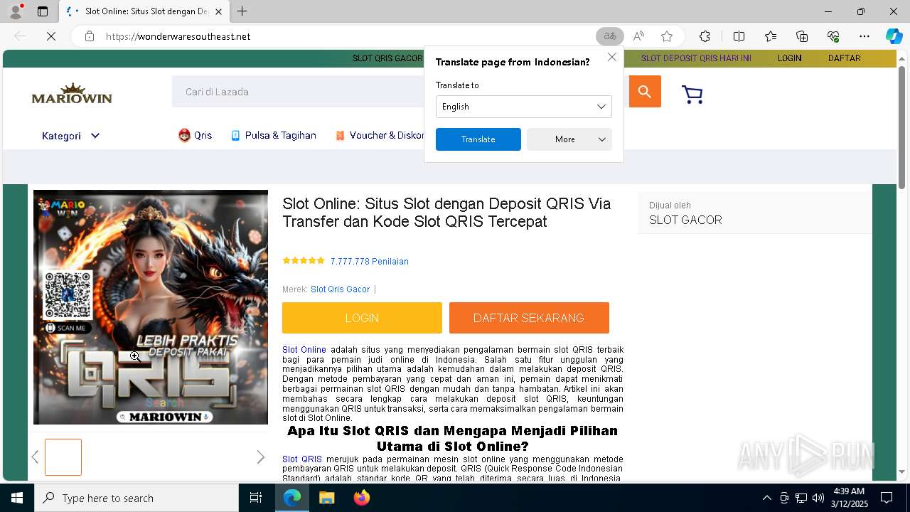Viewport: 910px width, 512px height.
Task: Close the translate popup
Action: 612,57
